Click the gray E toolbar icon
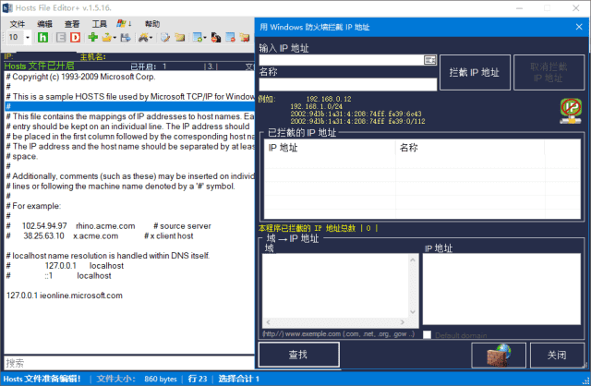 (x=59, y=38)
